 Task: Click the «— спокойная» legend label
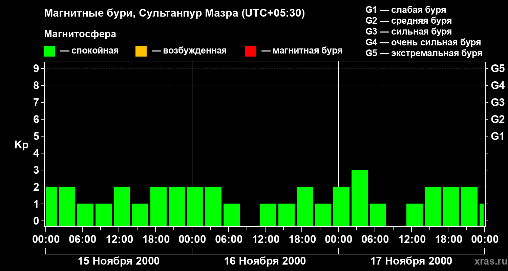coord(89,51)
